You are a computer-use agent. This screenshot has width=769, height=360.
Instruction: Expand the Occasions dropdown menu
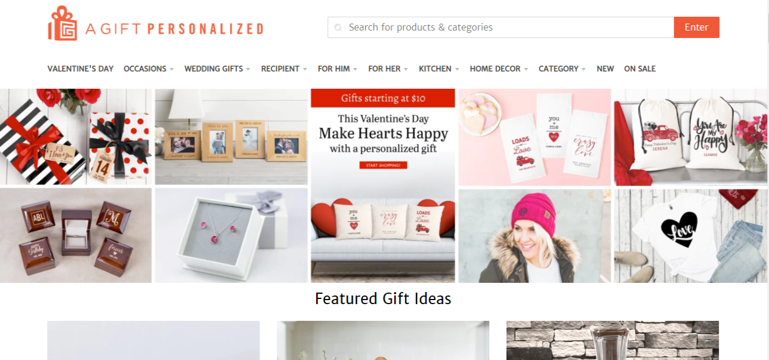149,69
